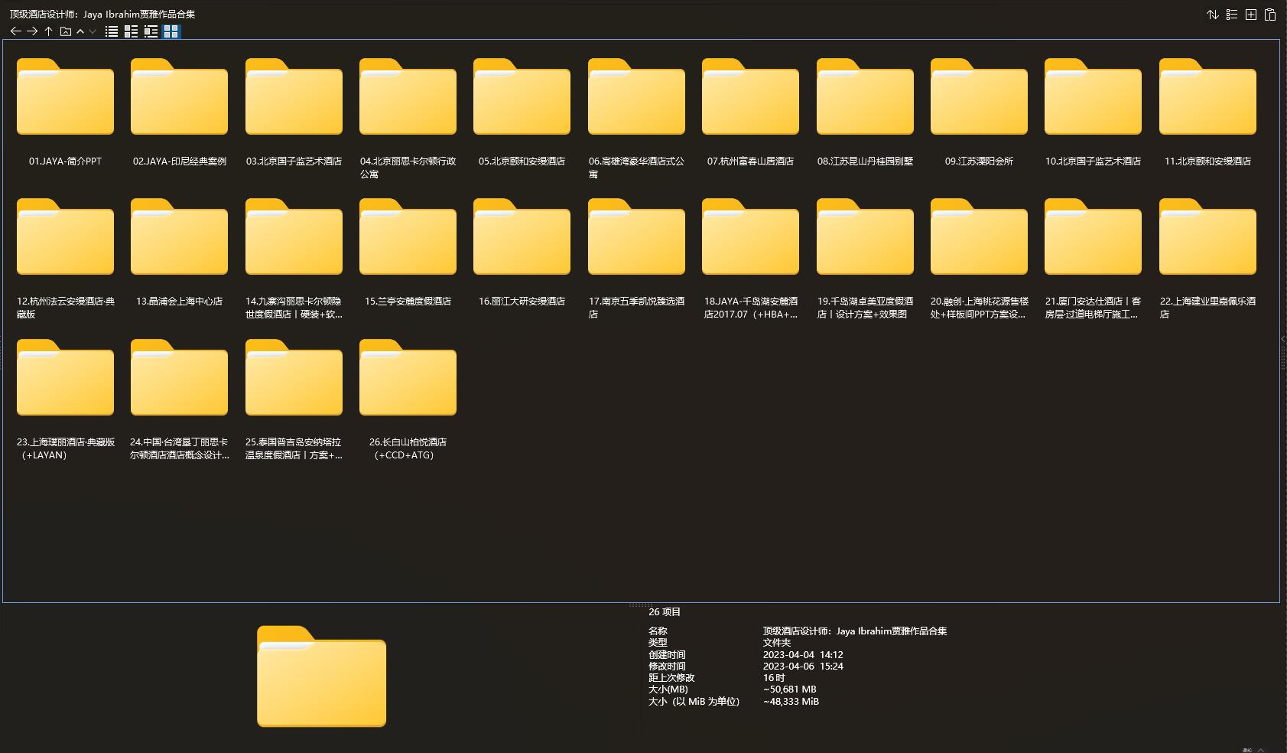Switch to details list view with icons
Image resolution: width=1287 pixels, height=753 pixels.
tap(131, 31)
